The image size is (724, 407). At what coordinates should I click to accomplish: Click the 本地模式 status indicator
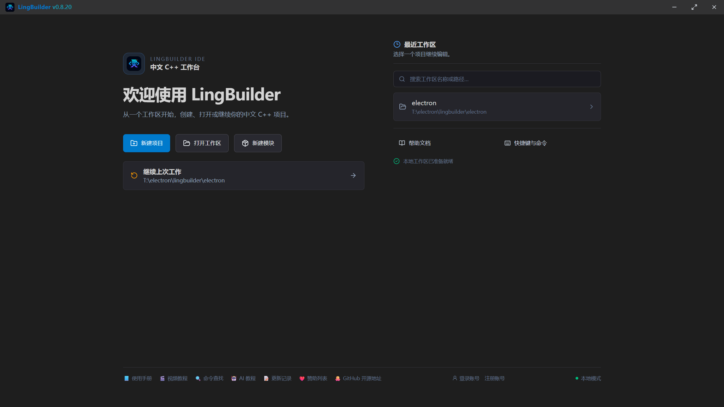pos(588,378)
